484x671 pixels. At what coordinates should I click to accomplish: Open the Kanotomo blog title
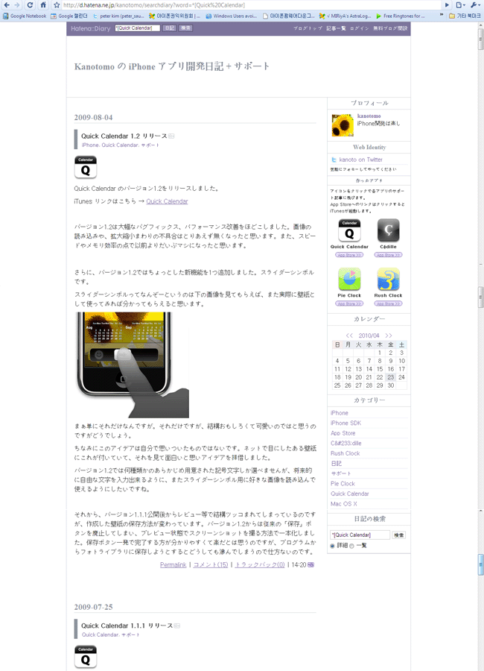click(x=172, y=66)
